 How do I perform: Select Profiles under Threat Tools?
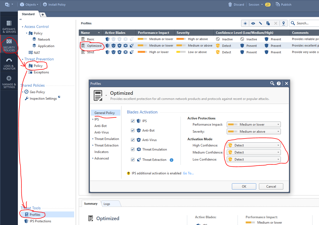(47, 215)
